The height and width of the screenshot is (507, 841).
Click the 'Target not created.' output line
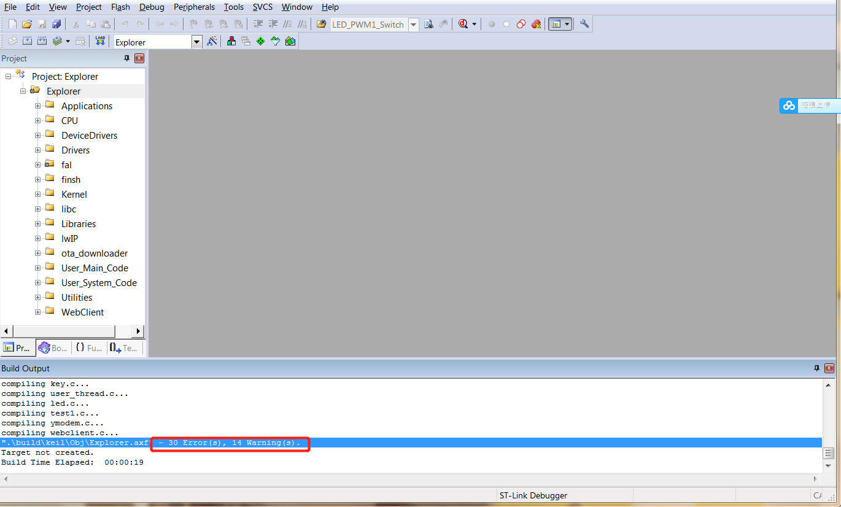48,452
